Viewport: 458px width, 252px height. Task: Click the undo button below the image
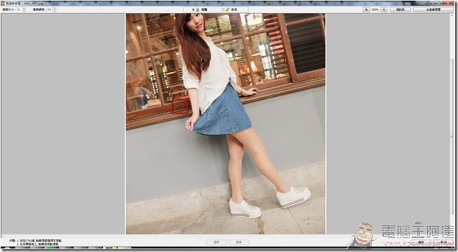(216, 242)
